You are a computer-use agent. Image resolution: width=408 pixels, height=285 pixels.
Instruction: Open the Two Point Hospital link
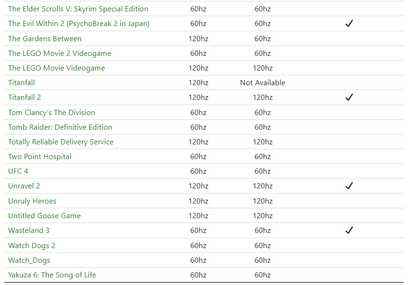click(x=40, y=157)
